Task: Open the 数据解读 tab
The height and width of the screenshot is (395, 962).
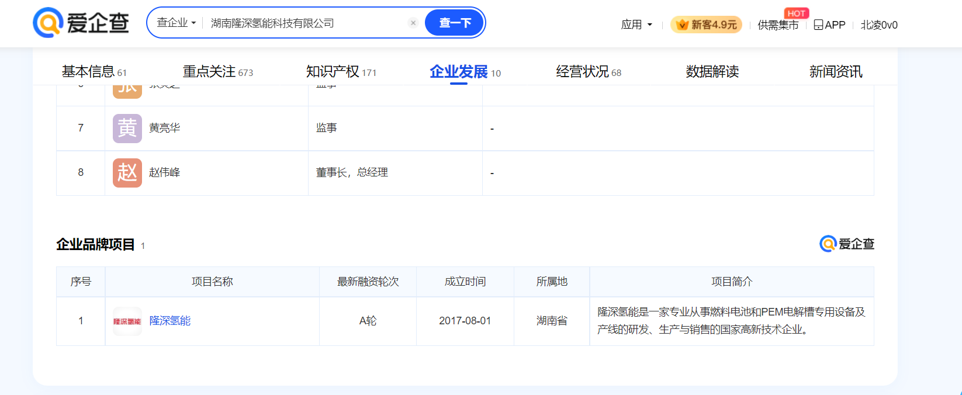Action: pos(712,71)
